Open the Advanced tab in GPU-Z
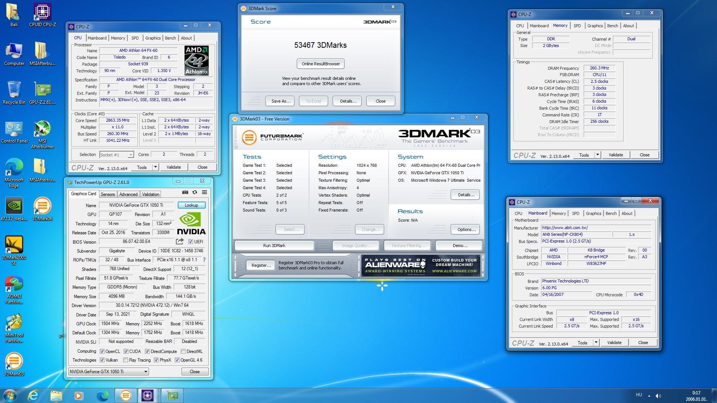The height and width of the screenshot is (403, 717). click(x=128, y=194)
